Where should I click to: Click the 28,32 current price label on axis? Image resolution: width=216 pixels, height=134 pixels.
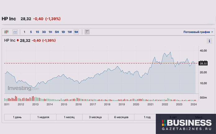click(203, 63)
